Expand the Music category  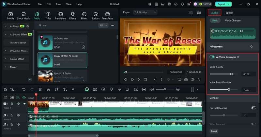pos(5,67)
